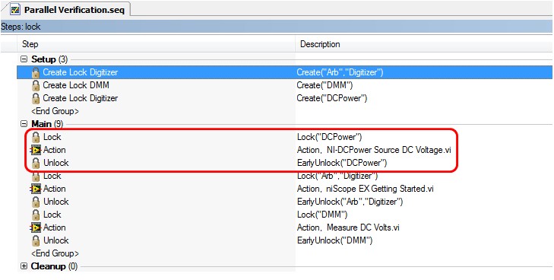Click the Description column header

point(424,44)
